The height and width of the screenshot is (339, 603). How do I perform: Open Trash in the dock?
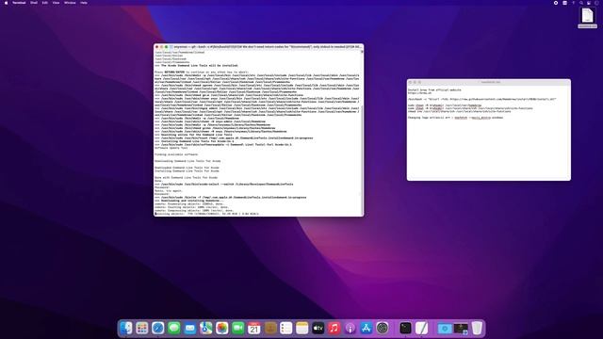tap(477, 329)
